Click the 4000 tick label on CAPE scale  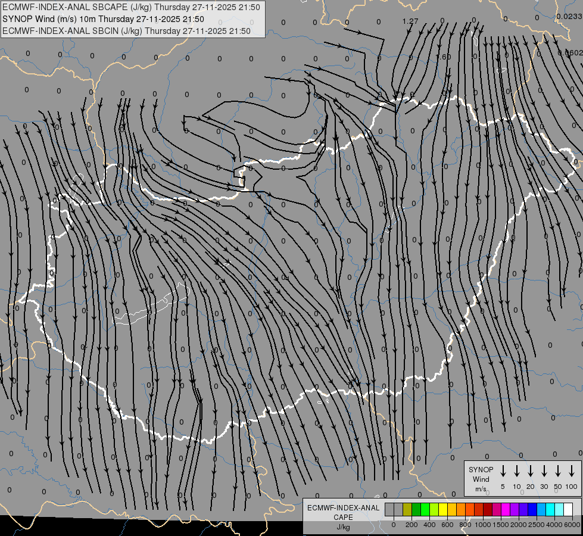coord(554,525)
